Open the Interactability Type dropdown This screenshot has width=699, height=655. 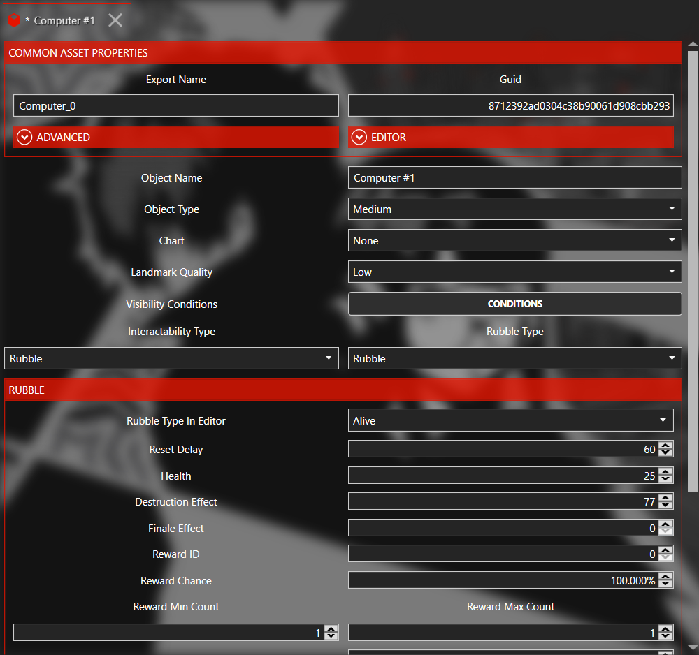tap(171, 359)
